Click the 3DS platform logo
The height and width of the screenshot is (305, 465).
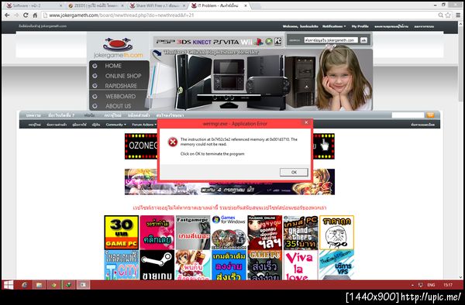pyautogui.click(x=184, y=42)
